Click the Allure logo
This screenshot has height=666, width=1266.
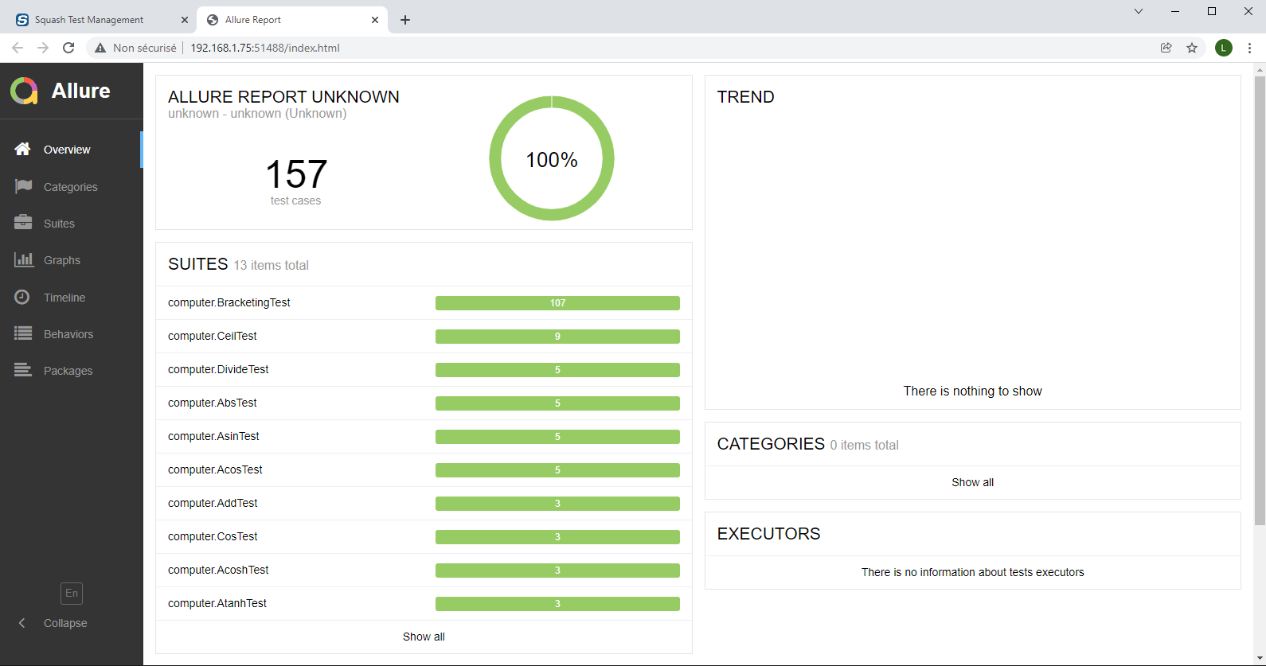(24, 91)
